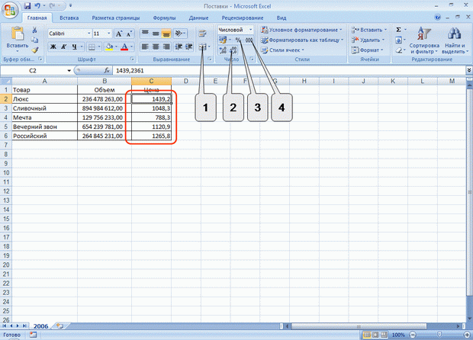The width and height of the screenshot is (473, 340).
Task: Click the Office button logo
Action: pos(11,9)
